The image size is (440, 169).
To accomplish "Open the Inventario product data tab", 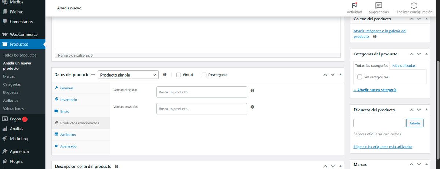I will (81, 100).
